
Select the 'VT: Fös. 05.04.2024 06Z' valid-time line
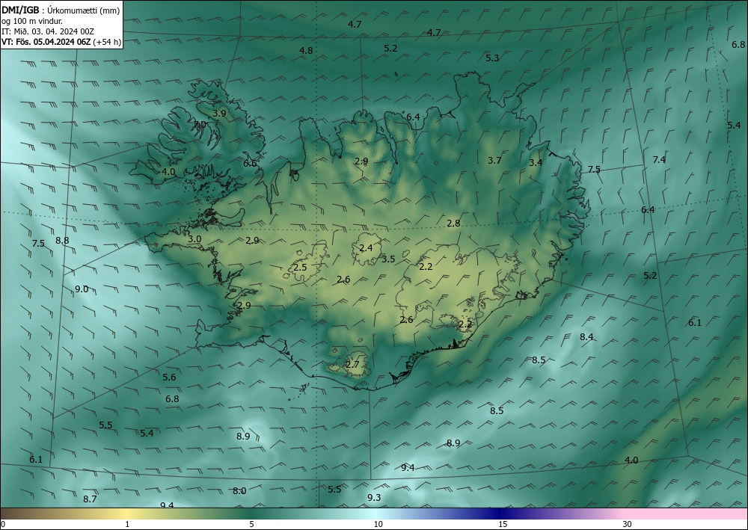[46, 42]
